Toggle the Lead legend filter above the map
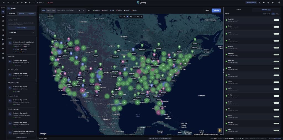 [x=112, y=10]
